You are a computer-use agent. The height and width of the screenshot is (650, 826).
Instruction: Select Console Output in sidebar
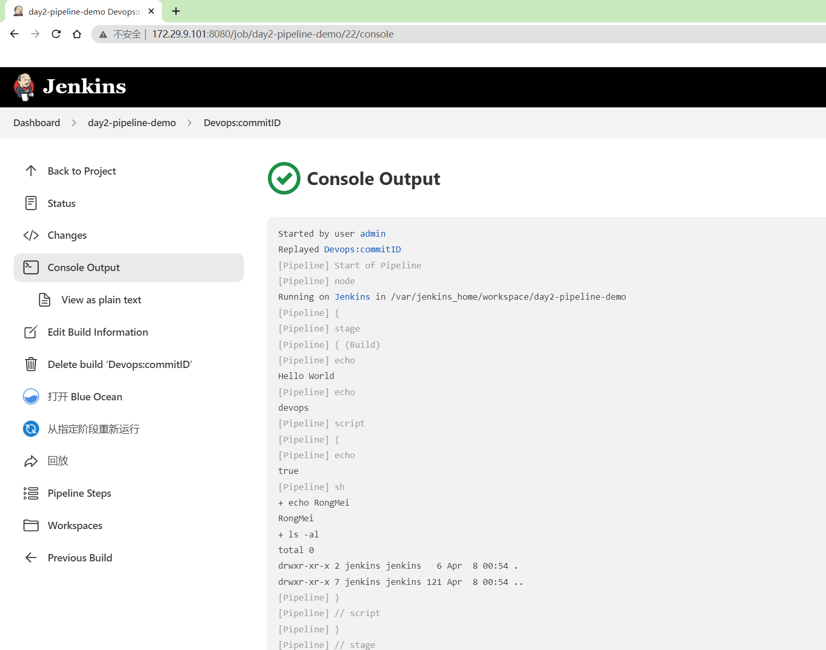(x=129, y=267)
